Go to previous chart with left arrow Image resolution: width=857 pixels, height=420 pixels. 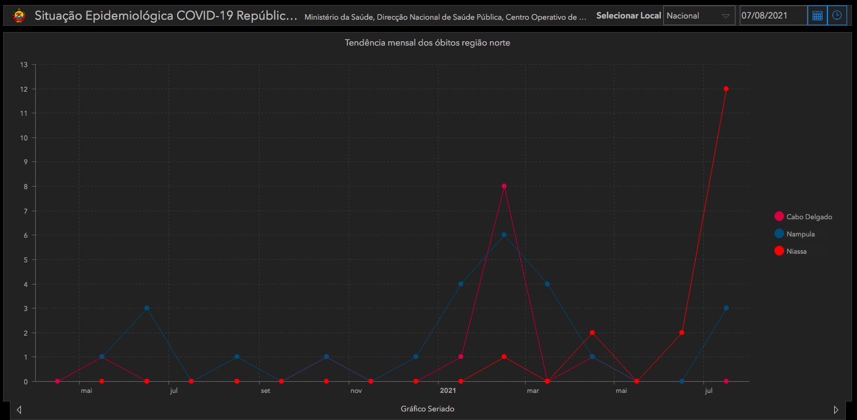point(19,410)
